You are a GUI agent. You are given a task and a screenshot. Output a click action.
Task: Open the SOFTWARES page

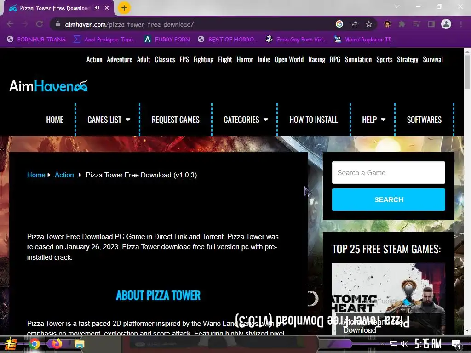point(424,120)
